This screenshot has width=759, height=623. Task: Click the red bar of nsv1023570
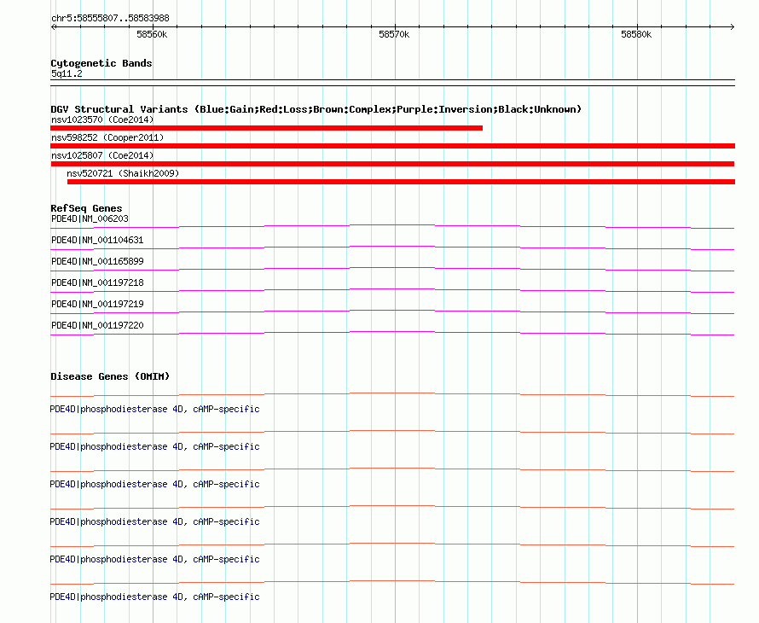tap(267, 128)
